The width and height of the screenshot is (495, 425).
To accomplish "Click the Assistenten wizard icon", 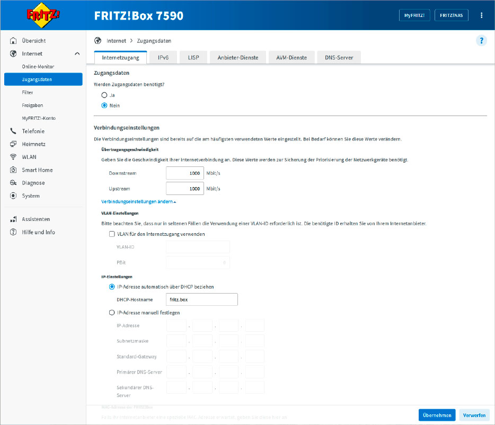I will 13,219.
